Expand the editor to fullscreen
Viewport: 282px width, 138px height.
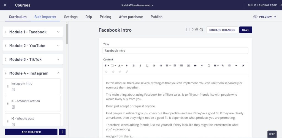click(127, 71)
